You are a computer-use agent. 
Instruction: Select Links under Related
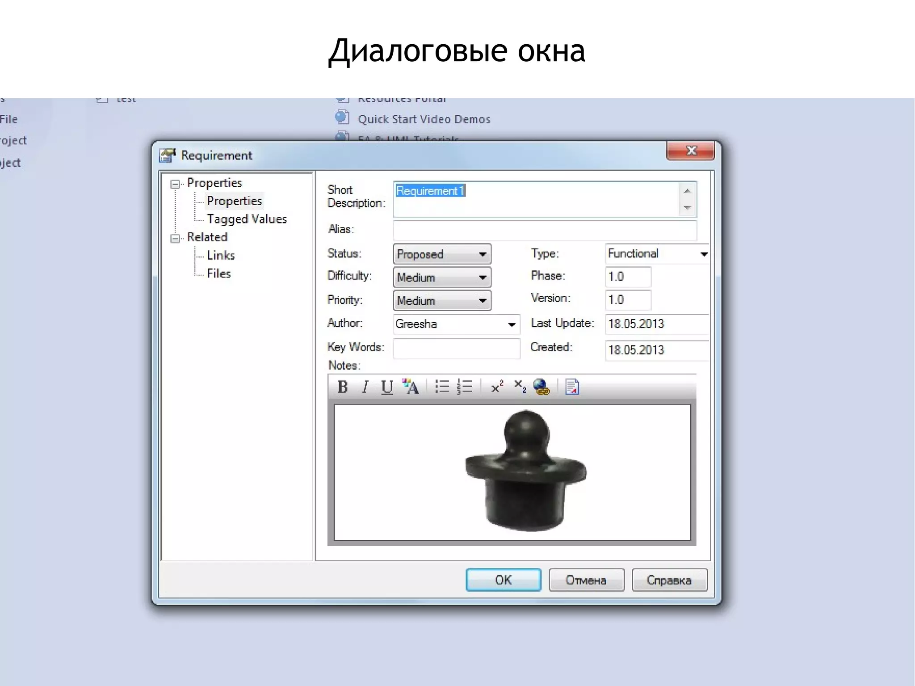(221, 255)
